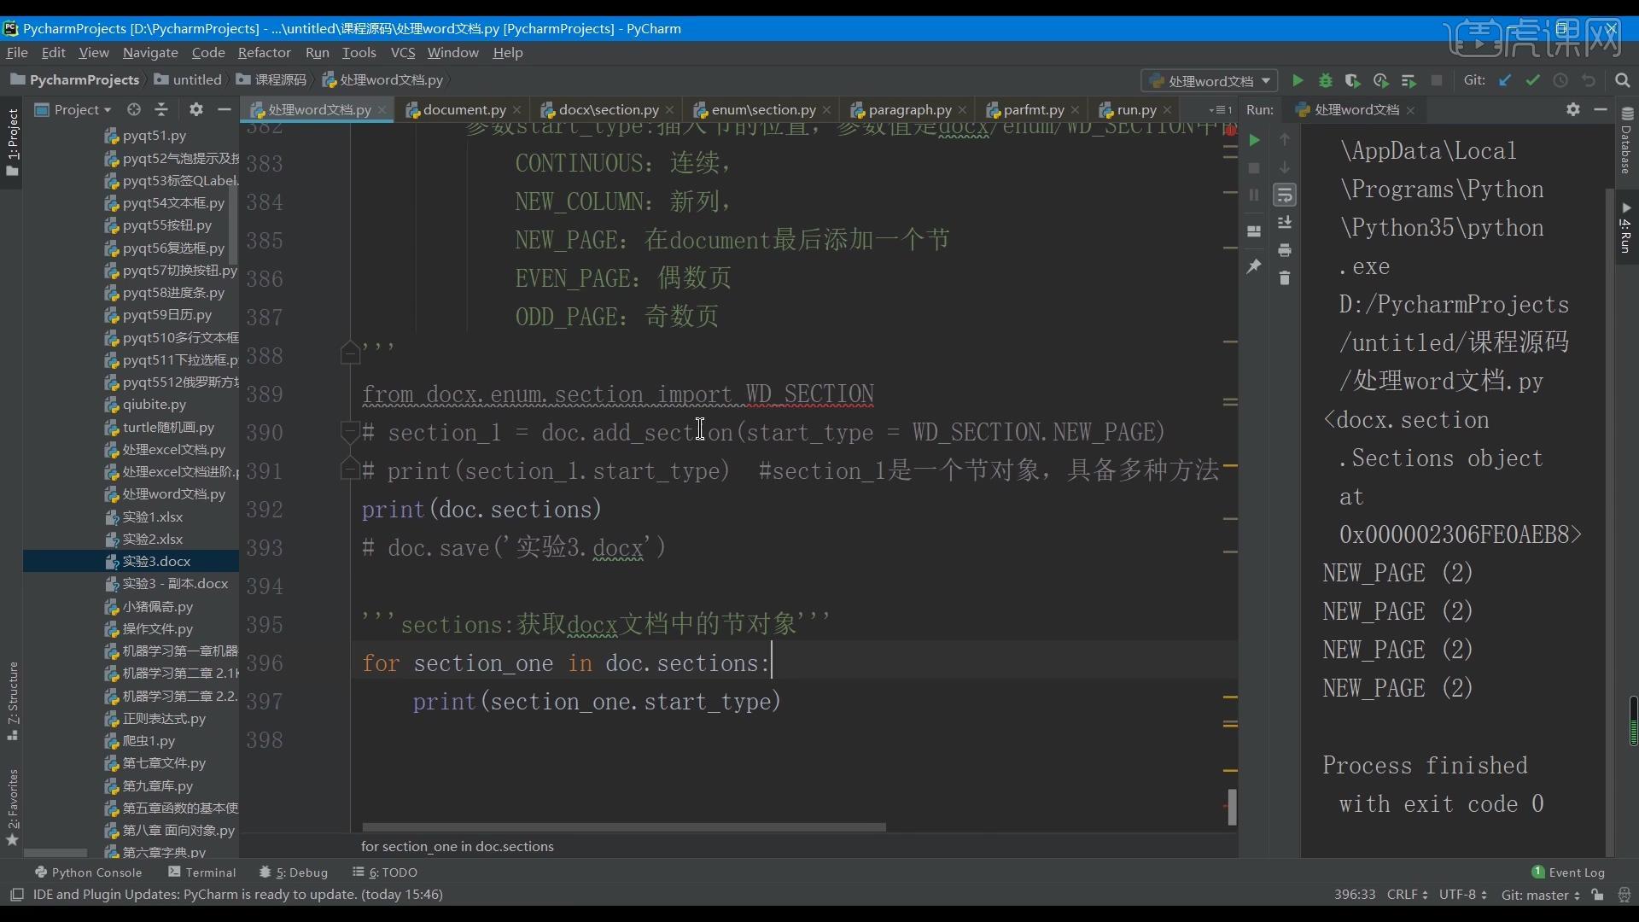The height and width of the screenshot is (922, 1639).
Task: Change line separator CRLF in the status bar
Action: coord(1408,895)
